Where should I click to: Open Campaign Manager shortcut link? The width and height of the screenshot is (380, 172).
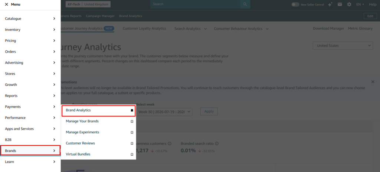coord(100,16)
